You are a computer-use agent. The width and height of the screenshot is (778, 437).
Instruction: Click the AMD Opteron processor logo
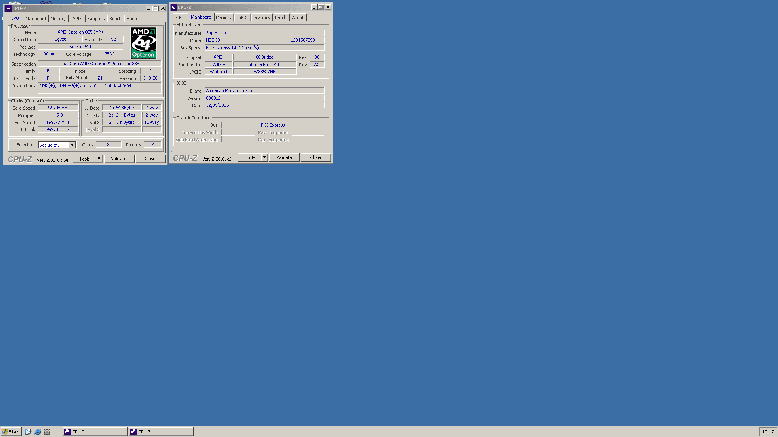click(x=143, y=43)
